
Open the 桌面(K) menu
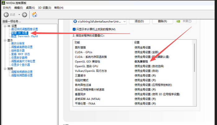[x=30, y=8]
